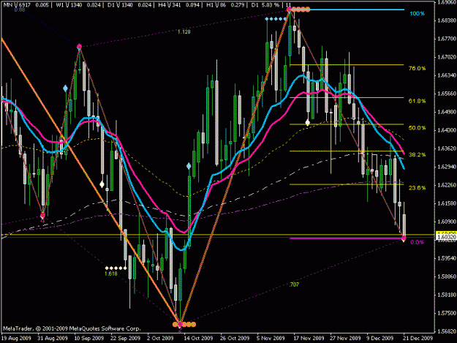This screenshot has width=457, height=343.
Task: Select the 61.8% Fibonacci level label
Action: tap(417, 101)
